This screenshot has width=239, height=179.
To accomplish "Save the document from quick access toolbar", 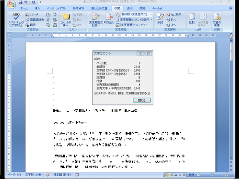I will point(20,2).
